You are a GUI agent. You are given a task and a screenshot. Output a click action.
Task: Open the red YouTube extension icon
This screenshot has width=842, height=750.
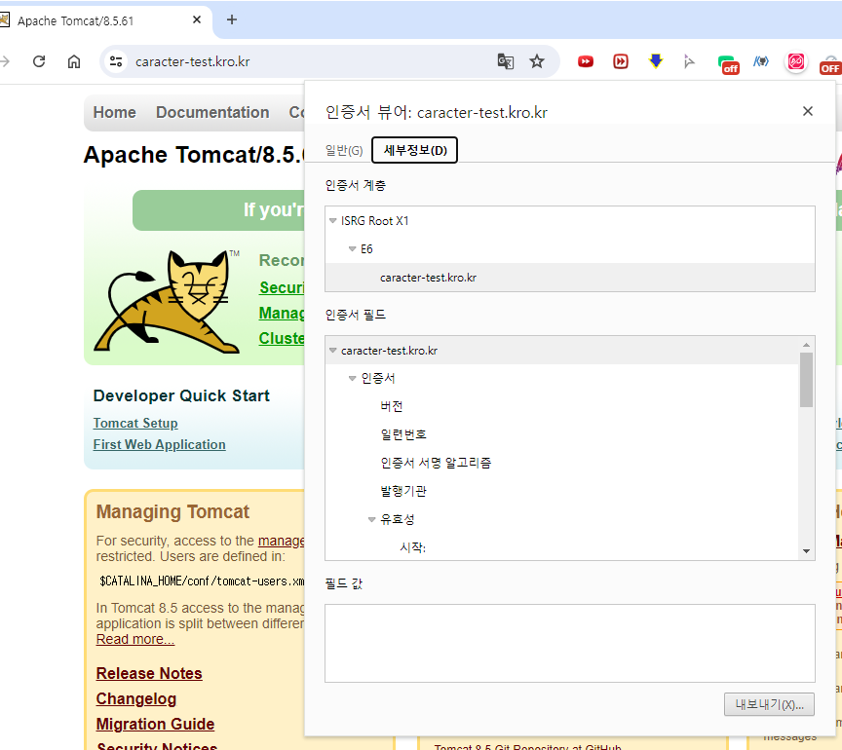pos(586,61)
